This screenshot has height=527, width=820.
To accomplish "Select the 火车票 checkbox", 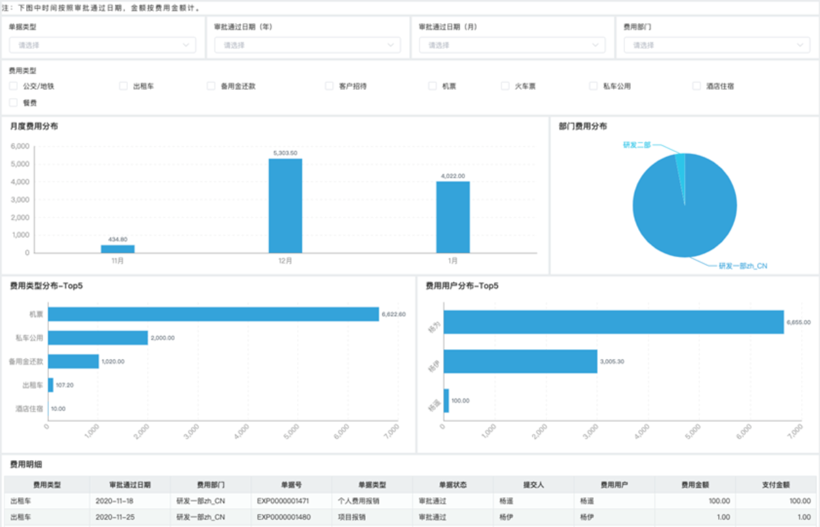I will 506,86.
